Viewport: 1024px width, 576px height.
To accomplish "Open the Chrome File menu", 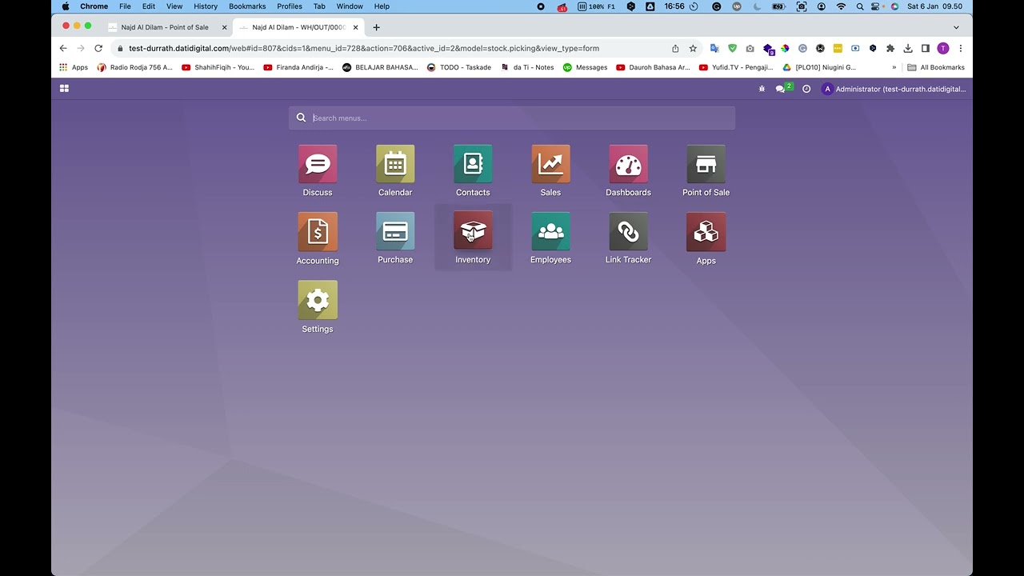I will pyautogui.click(x=125, y=6).
